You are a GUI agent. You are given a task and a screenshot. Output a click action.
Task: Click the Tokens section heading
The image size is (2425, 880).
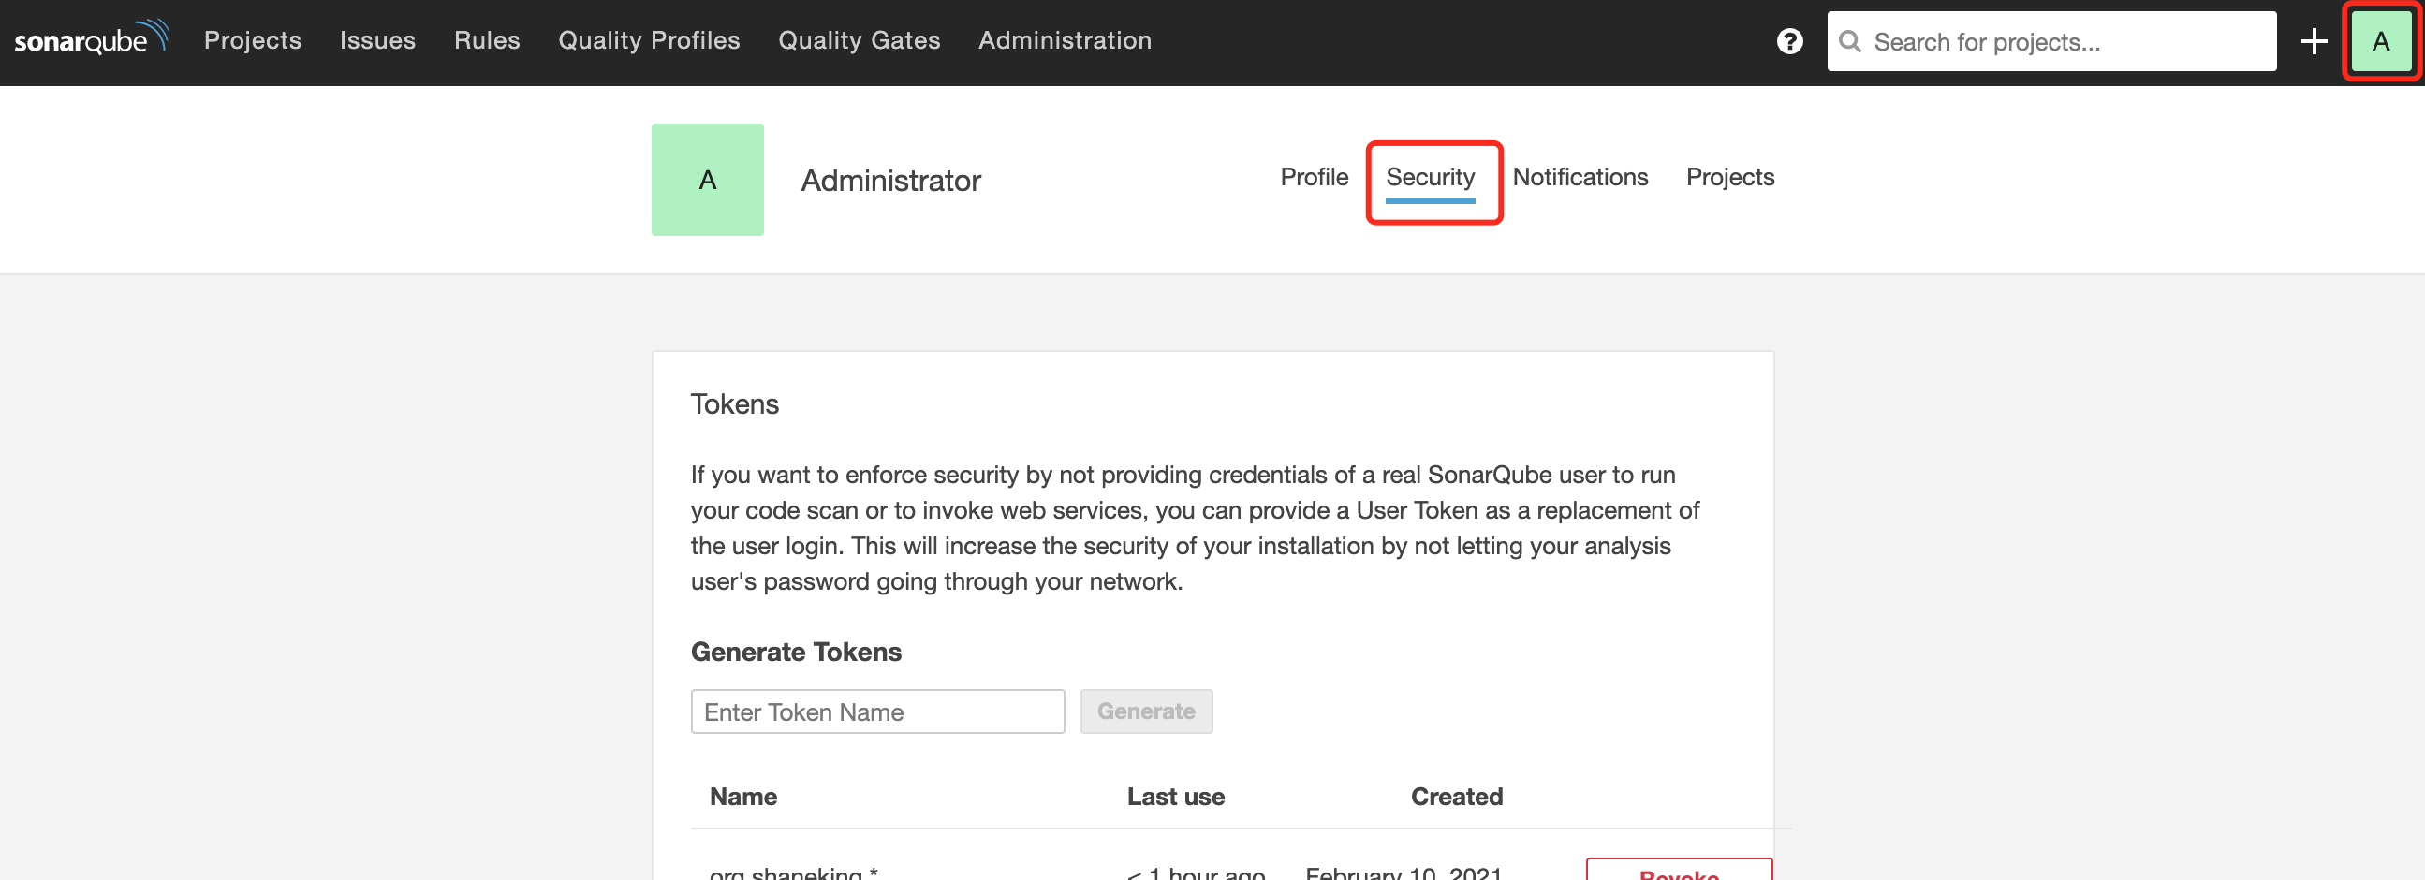[734, 404]
